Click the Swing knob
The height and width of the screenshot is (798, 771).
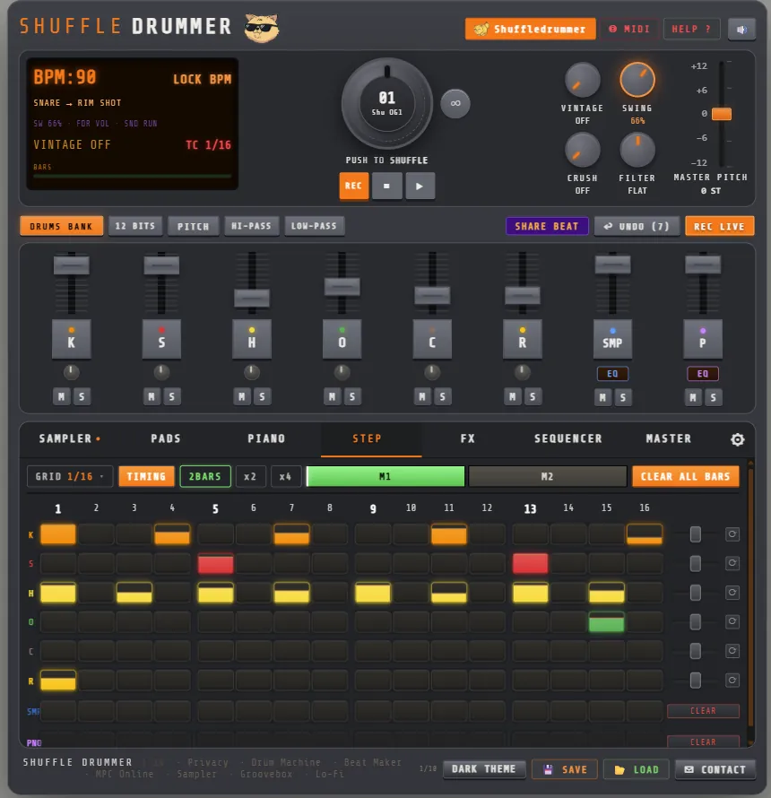[637, 80]
